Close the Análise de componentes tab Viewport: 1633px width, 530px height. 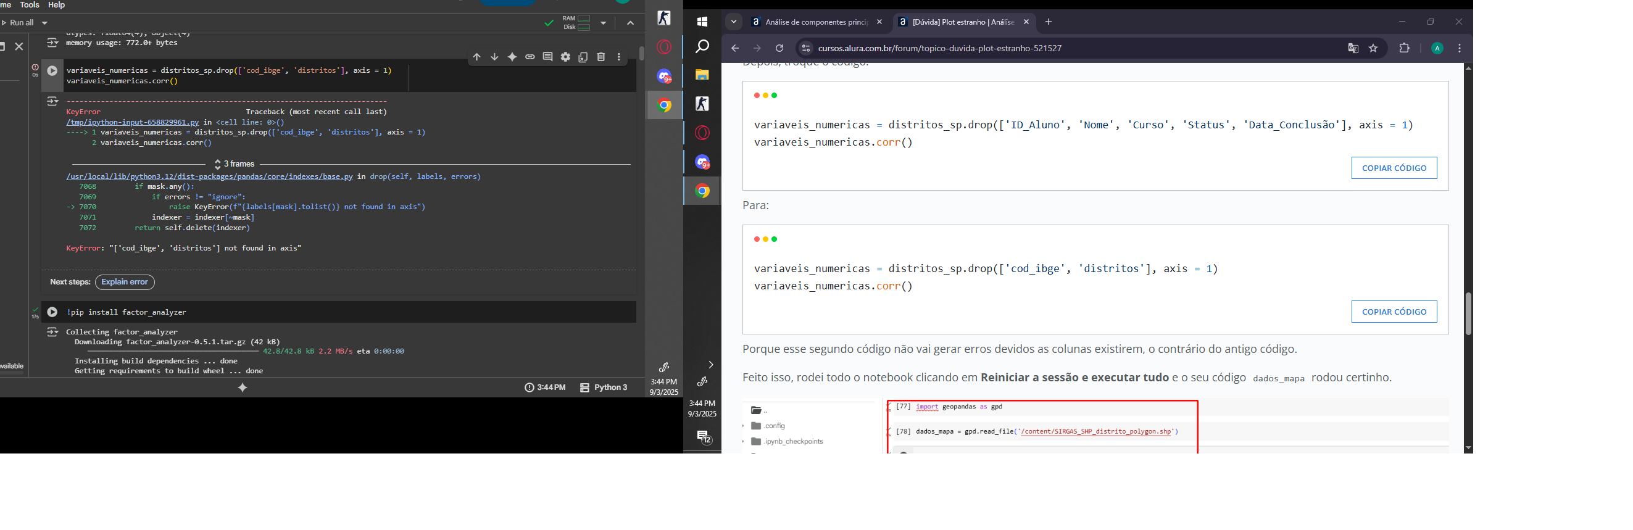(879, 22)
